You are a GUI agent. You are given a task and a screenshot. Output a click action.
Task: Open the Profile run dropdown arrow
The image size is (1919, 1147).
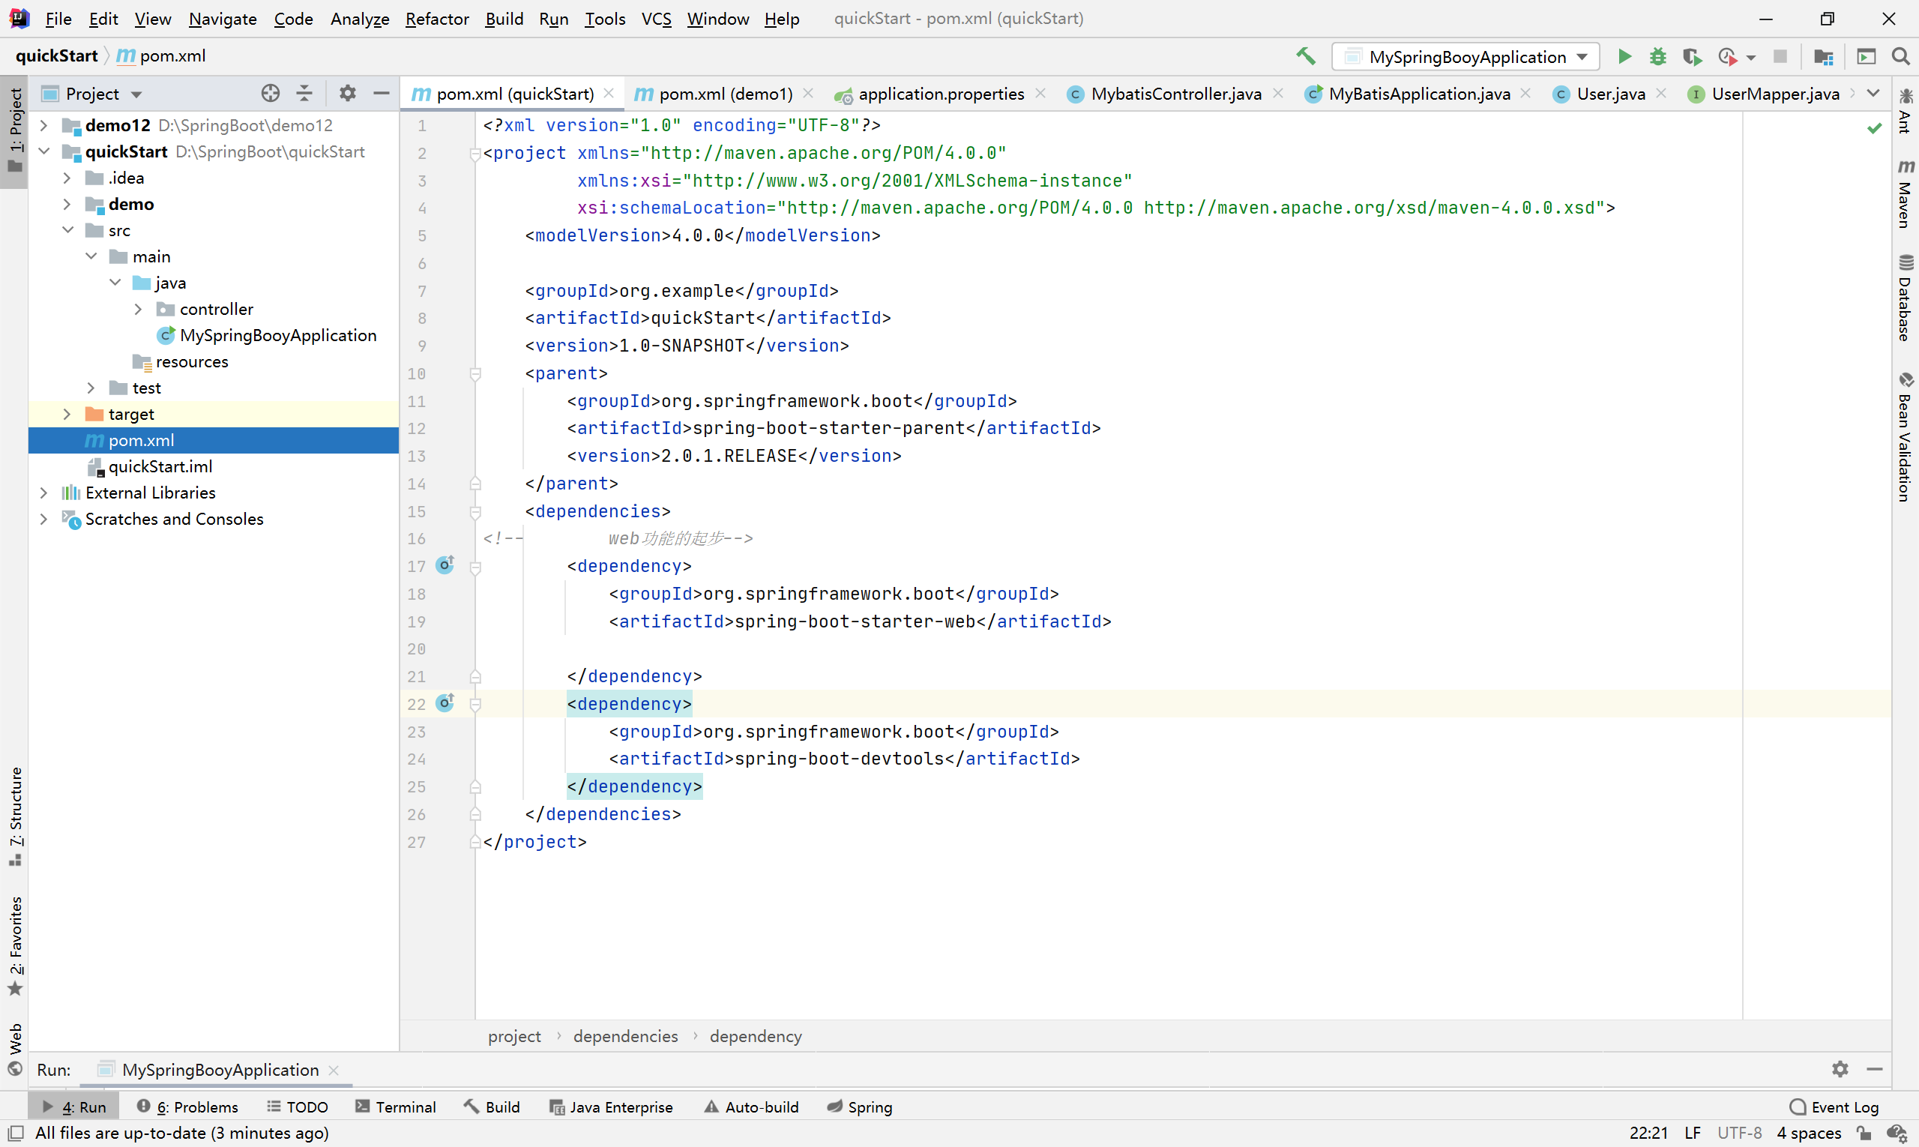tap(1751, 57)
